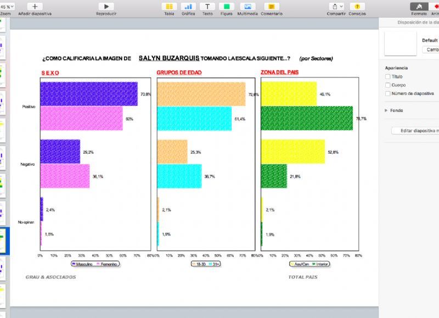Click the GRAU & ASOCIADOS footer text

click(51, 277)
